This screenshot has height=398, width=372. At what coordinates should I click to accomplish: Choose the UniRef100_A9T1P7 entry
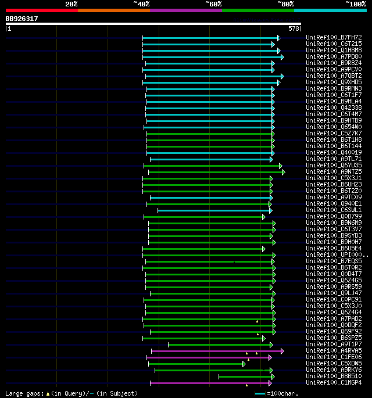tap(334, 344)
